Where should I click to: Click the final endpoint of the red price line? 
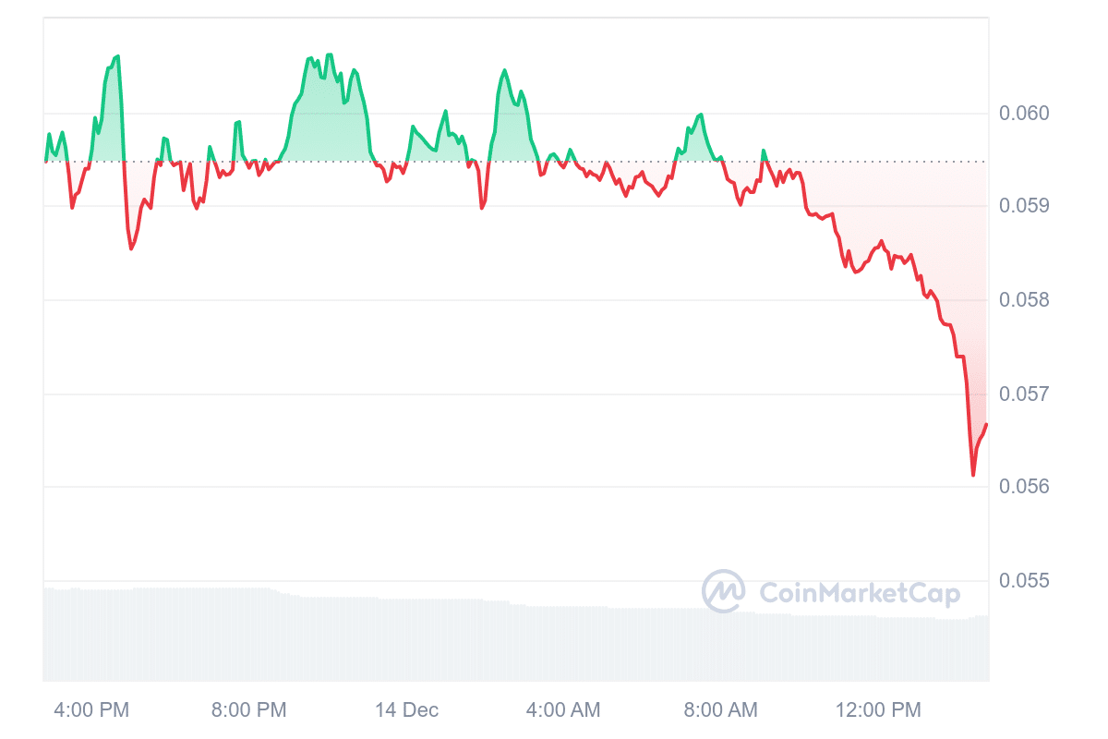(986, 424)
